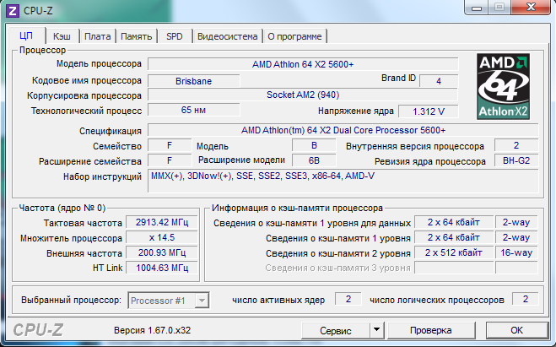Click the CPU-Z app icon in title bar
This screenshot has width=556, height=347.
(x=13, y=11)
